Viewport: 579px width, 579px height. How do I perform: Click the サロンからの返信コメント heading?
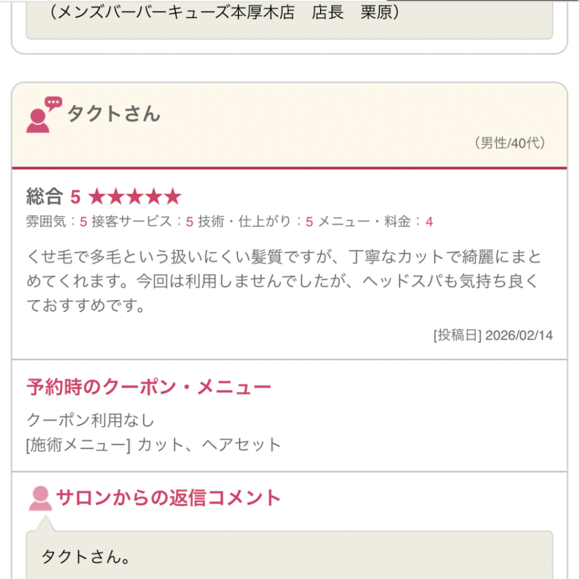tap(168, 498)
